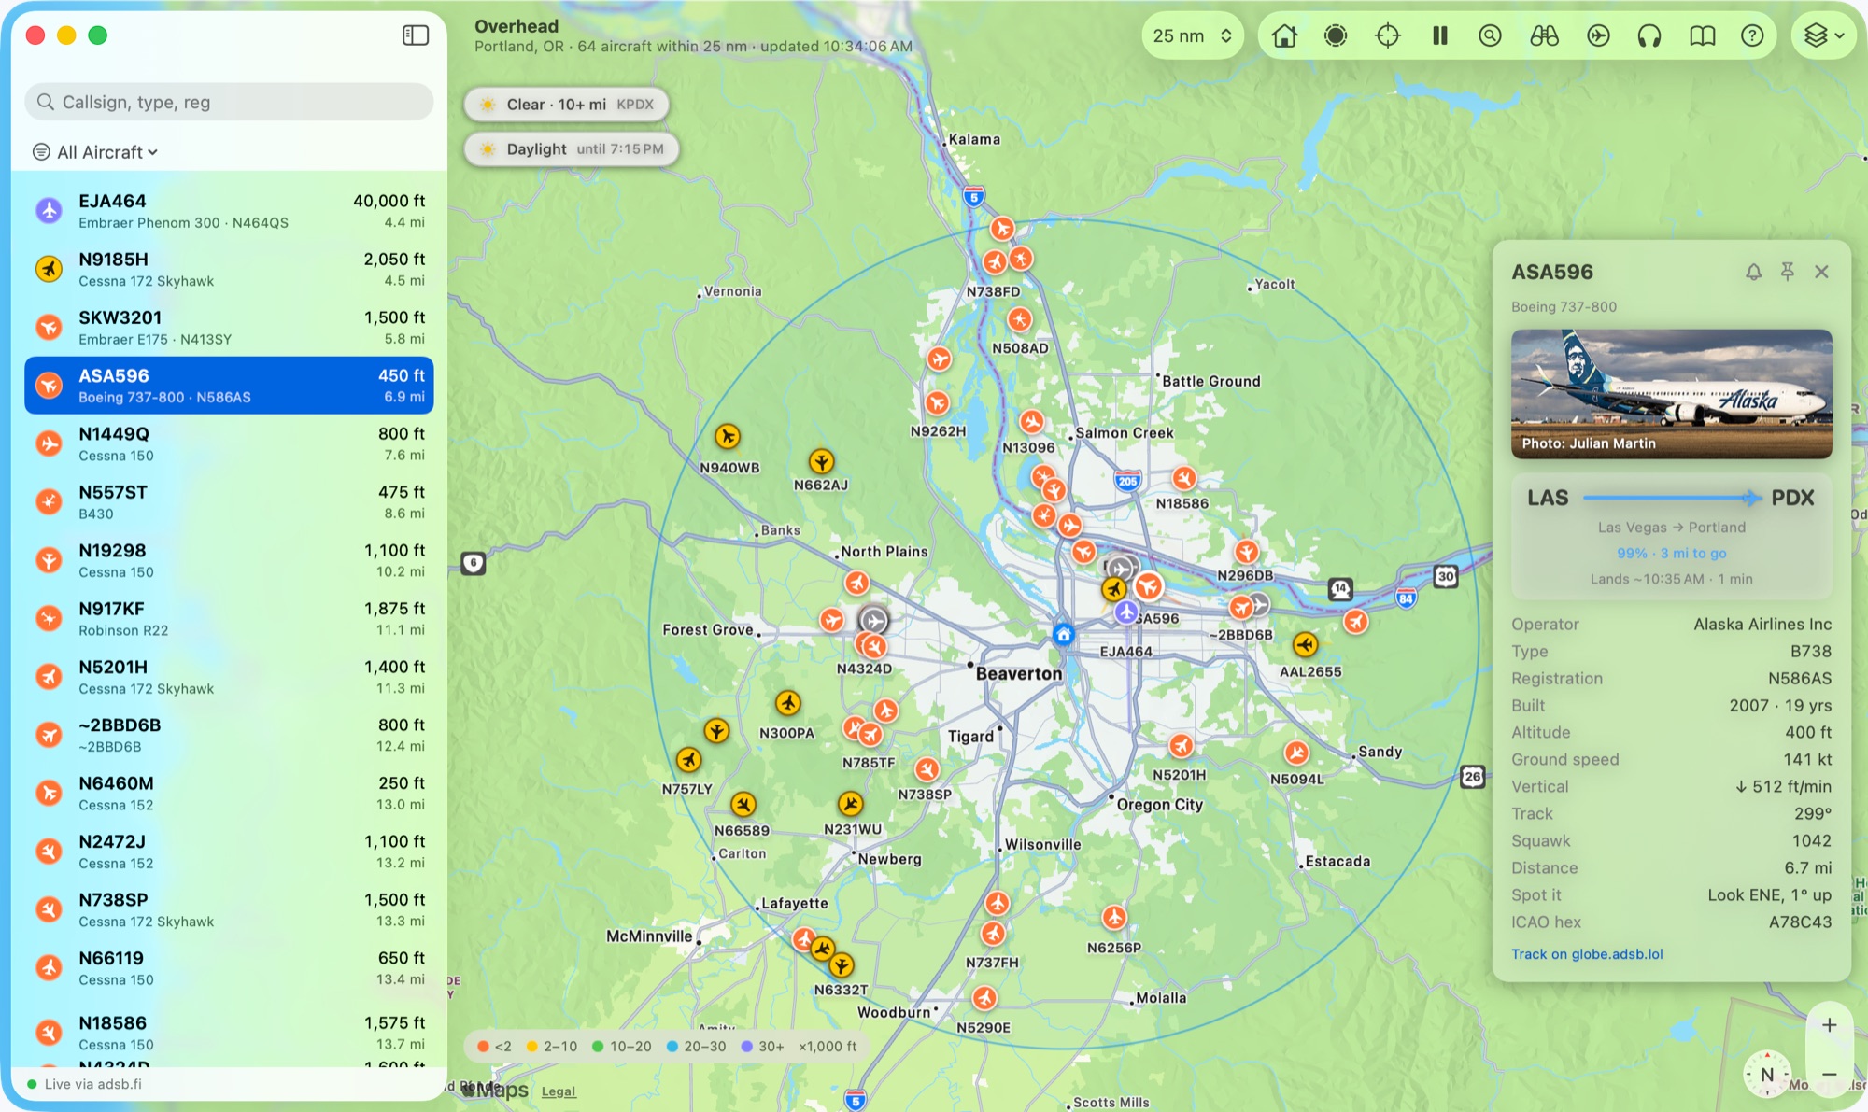Screen dimensions: 1868x1112
Task: Click the N6256P aircraft marker on map
Action: 1113,917
